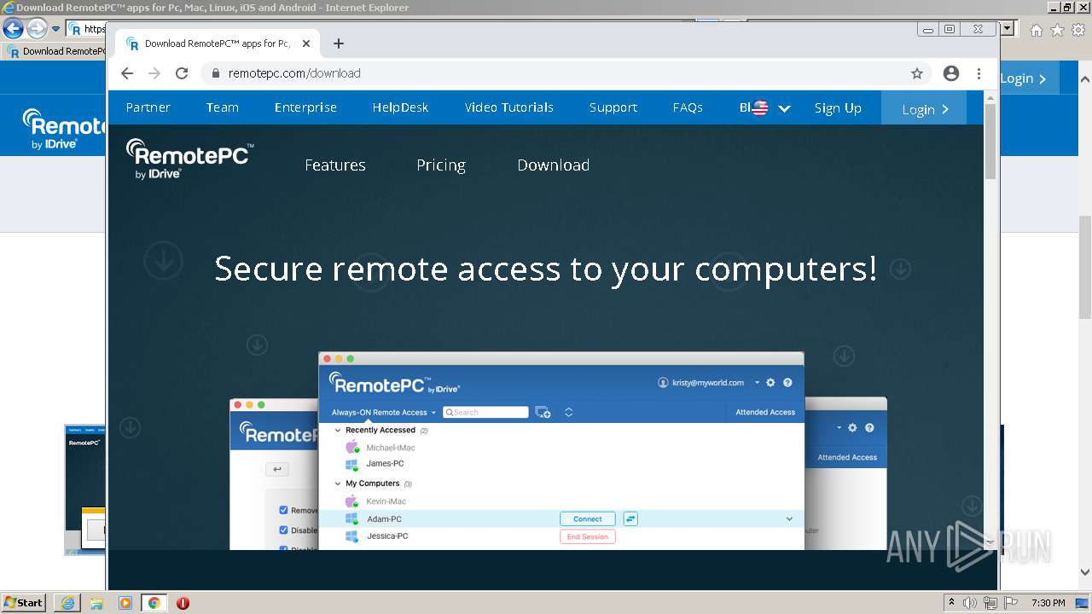Click the sort arrows icon
1092x614 pixels.
(x=568, y=412)
